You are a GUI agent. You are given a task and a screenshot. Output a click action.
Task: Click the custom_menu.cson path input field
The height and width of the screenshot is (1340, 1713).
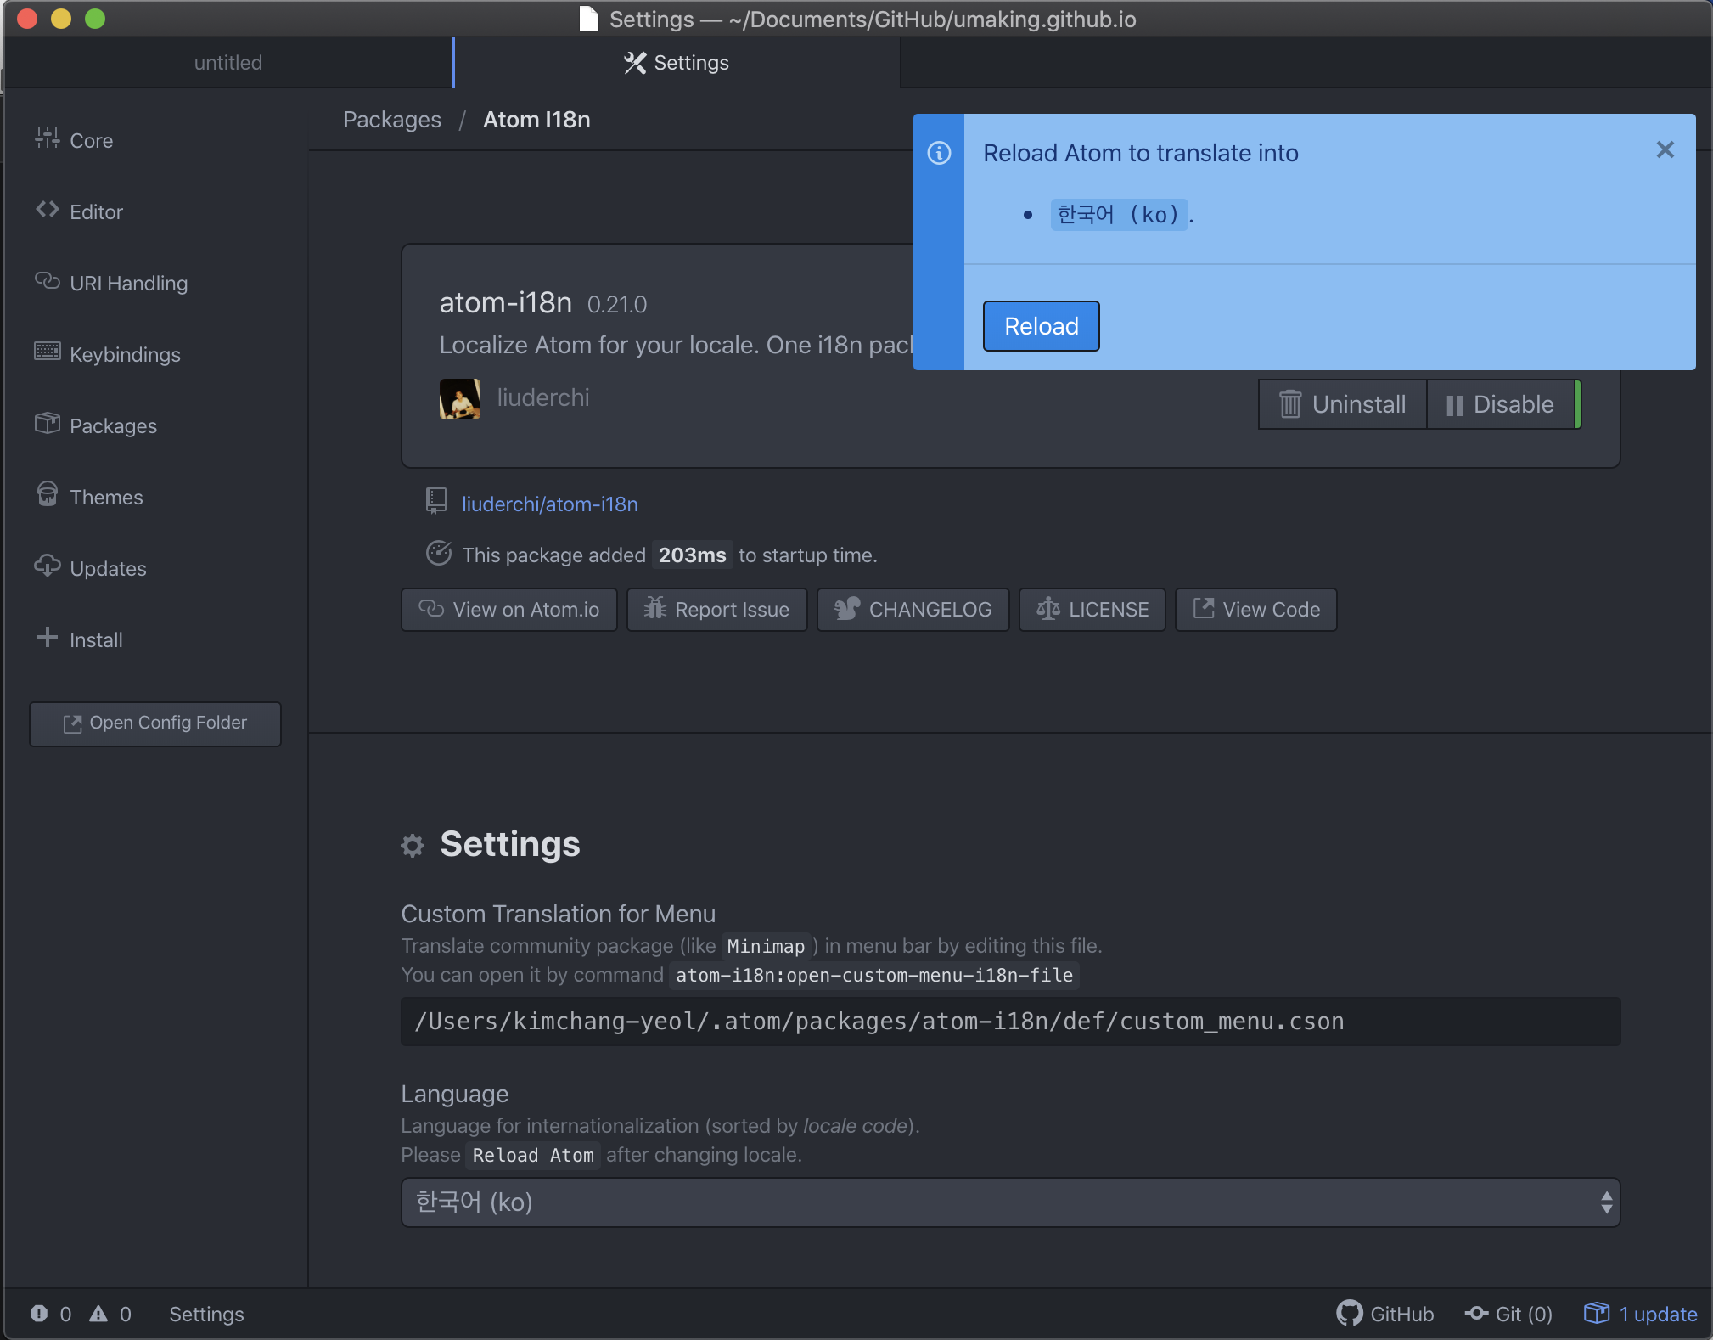tap(1010, 1022)
